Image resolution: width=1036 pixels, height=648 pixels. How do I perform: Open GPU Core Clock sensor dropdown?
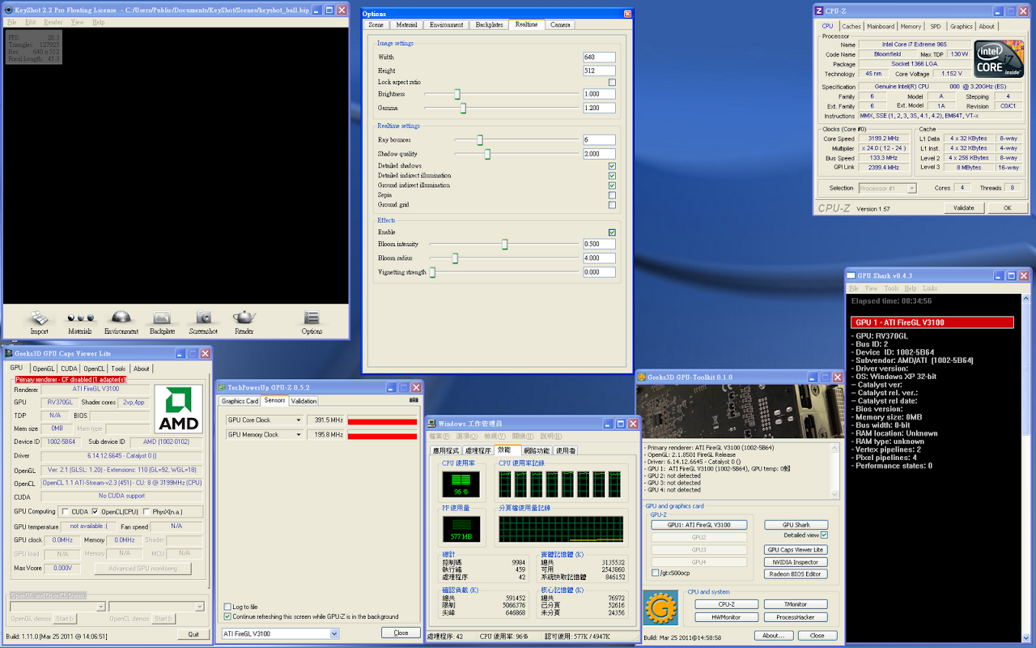(x=298, y=420)
